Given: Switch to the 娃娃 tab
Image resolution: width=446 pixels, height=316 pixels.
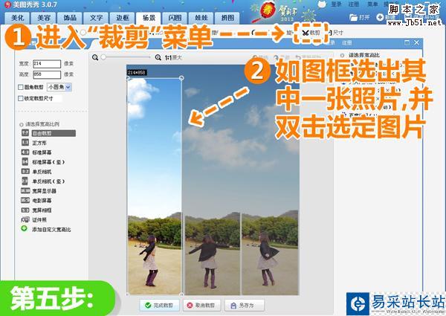Looking at the screenshot, I should (x=201, y=18).
